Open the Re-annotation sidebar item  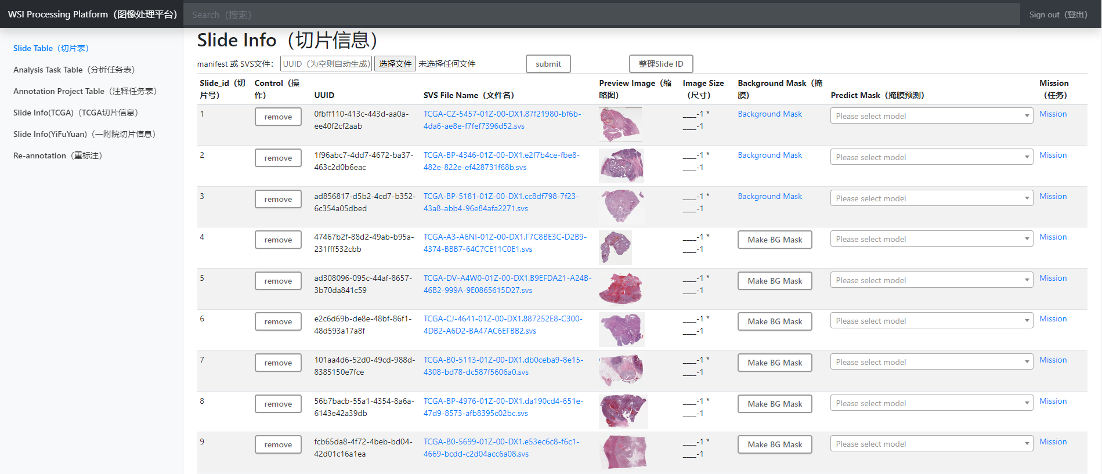(57, 155)
